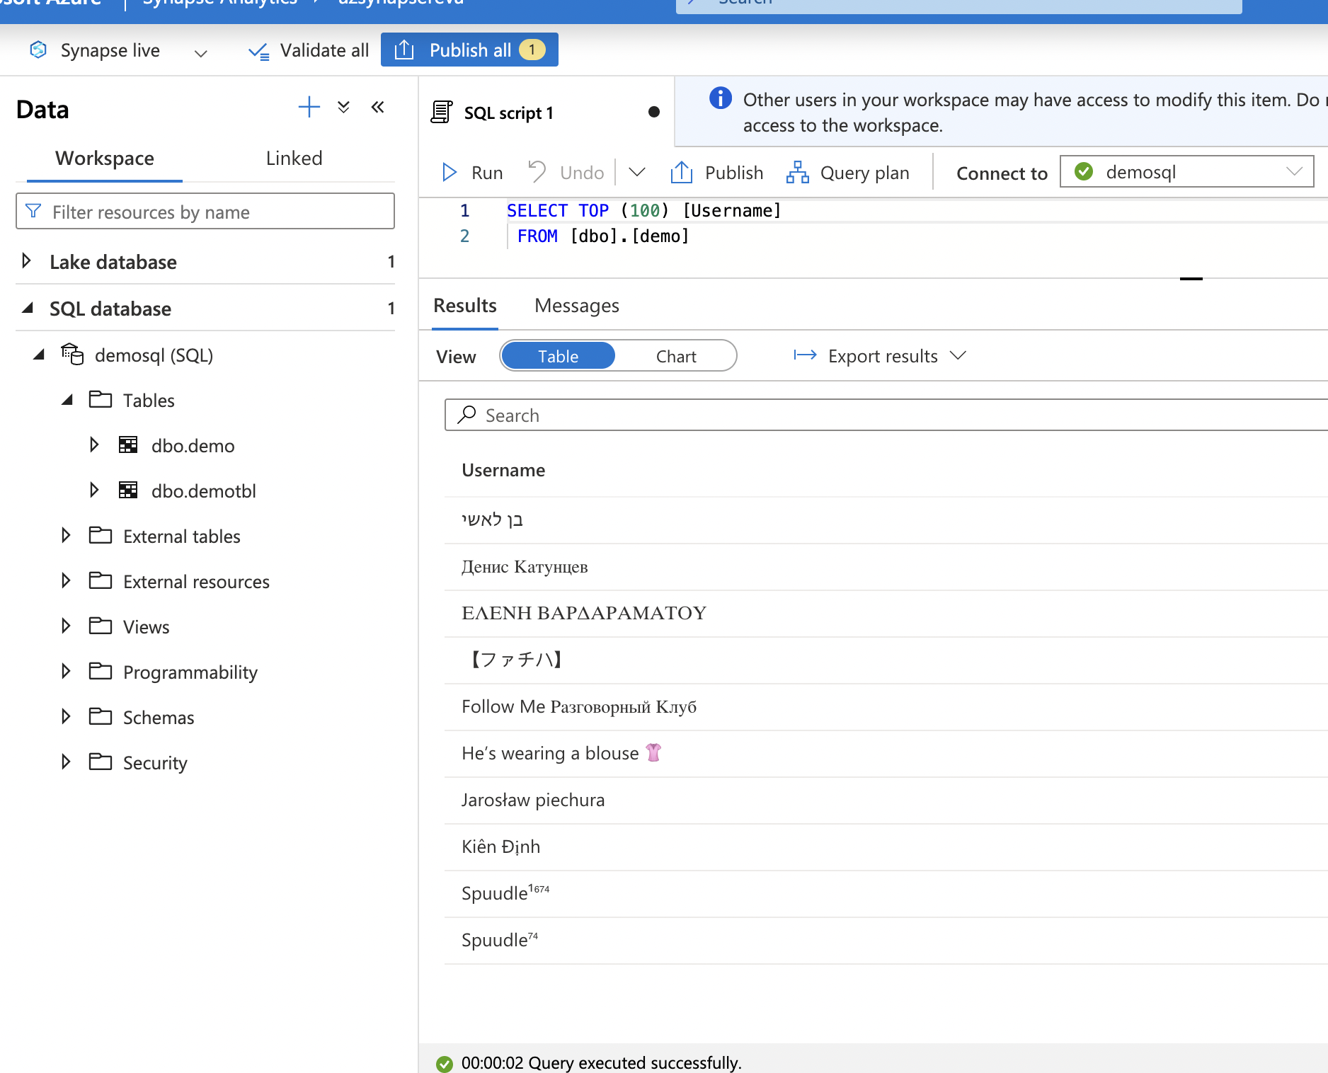The image size is (1328, 1073).
Task: Switch to the Messages tab
Action: (x=576, y=306)
